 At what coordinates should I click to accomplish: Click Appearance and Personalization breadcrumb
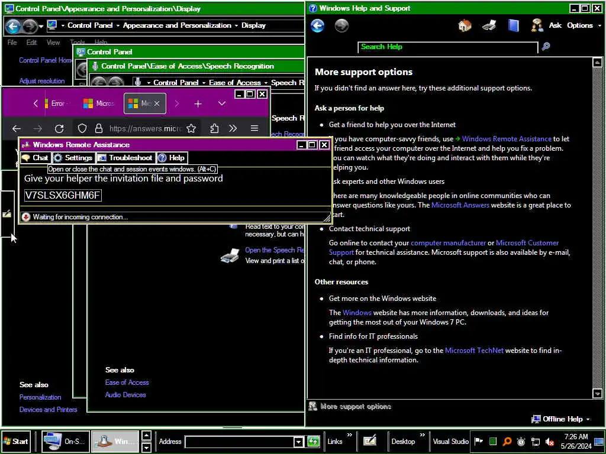pos(177,25)
